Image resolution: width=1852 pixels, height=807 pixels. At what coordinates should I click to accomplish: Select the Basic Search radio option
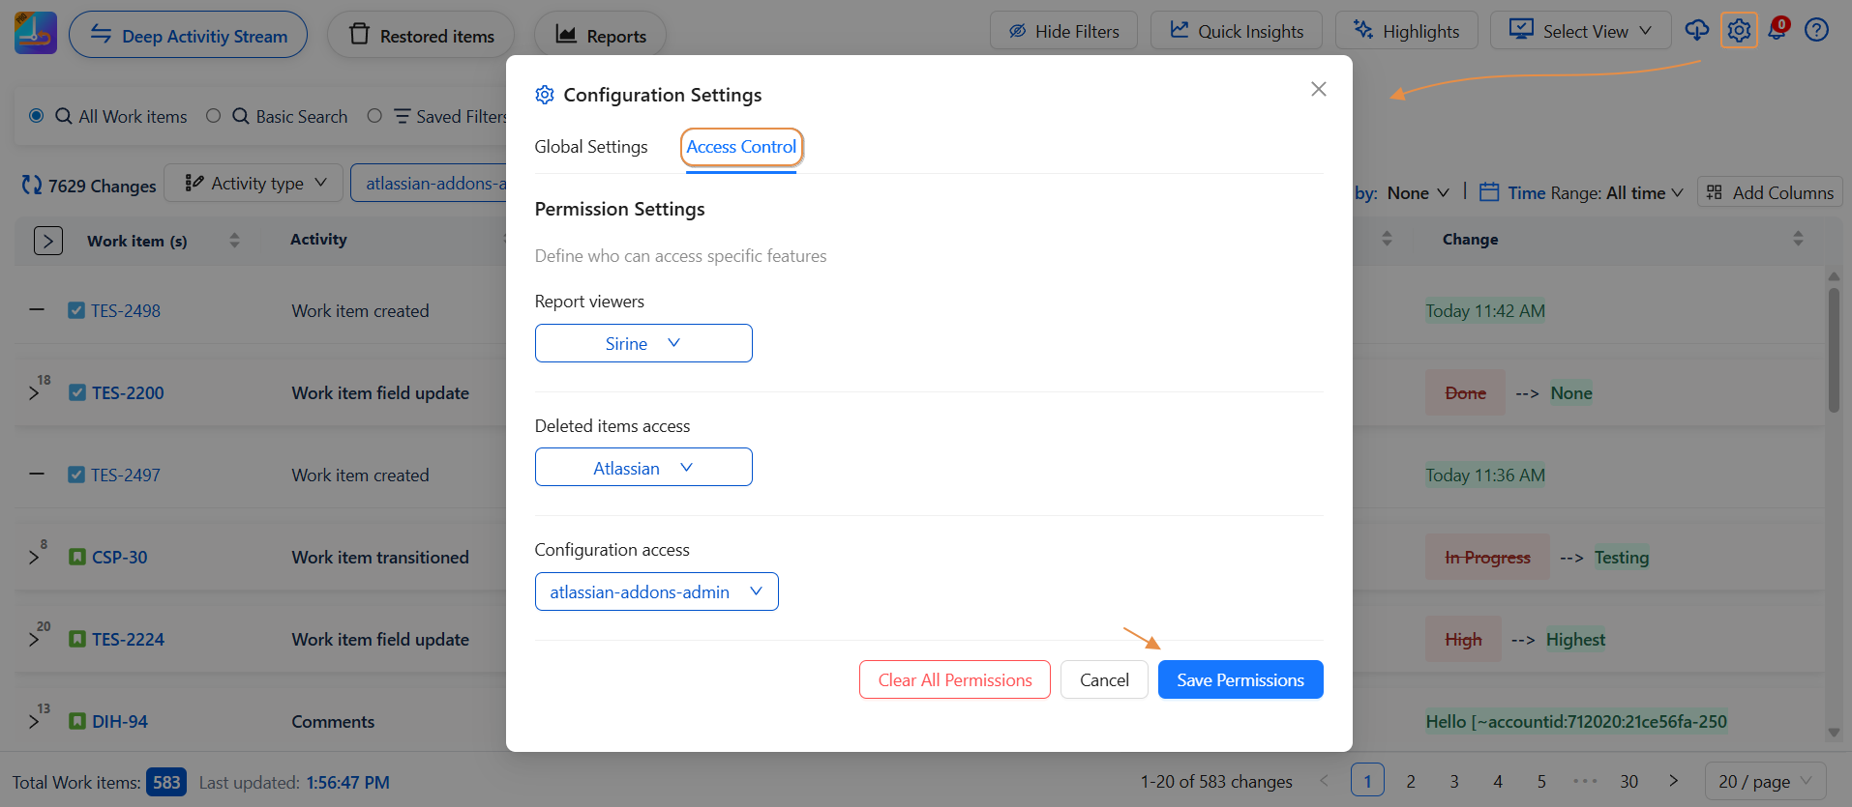point(214,116)
